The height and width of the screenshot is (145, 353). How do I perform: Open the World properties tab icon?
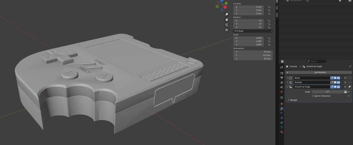pos(282,92)
